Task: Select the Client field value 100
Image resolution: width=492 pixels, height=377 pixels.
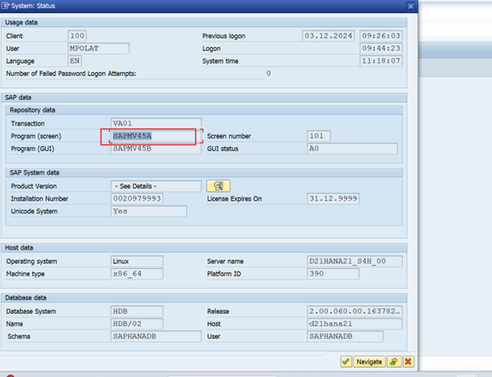Action: point(77,36)
